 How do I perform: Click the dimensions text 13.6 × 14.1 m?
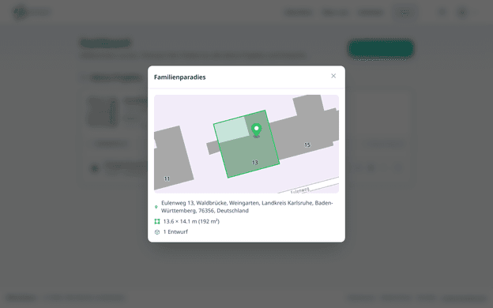[x=191, y=222]
